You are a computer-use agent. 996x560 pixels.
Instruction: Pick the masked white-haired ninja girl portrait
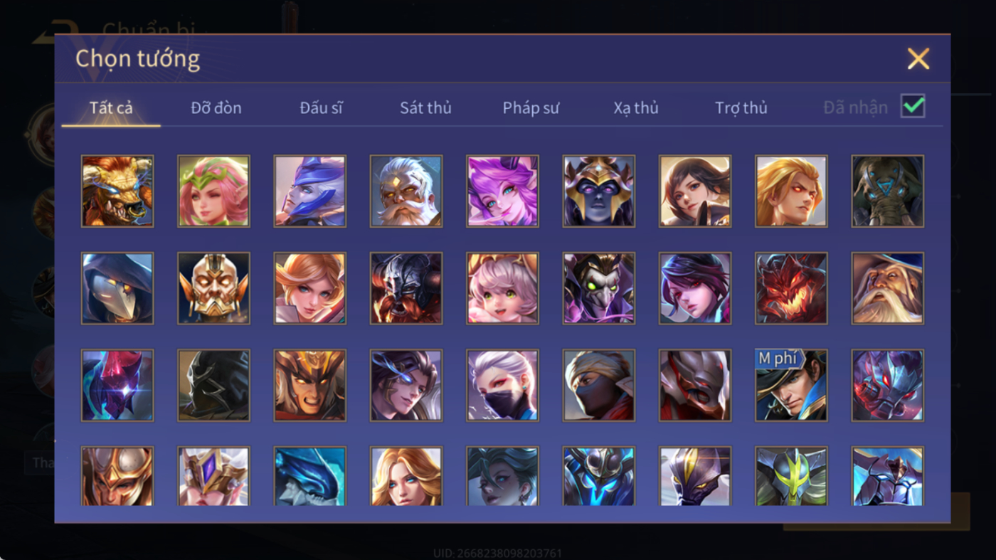502,385
